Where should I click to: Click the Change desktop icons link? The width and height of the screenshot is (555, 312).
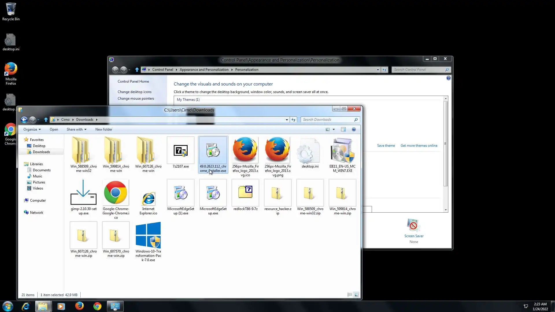(134, 92)
